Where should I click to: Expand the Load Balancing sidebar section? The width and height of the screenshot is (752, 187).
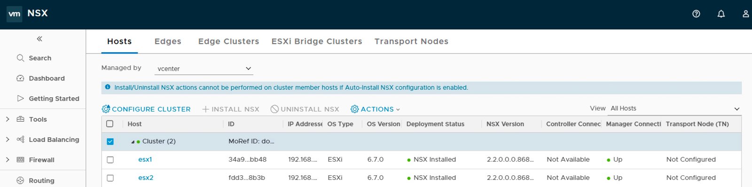point(8,140)
